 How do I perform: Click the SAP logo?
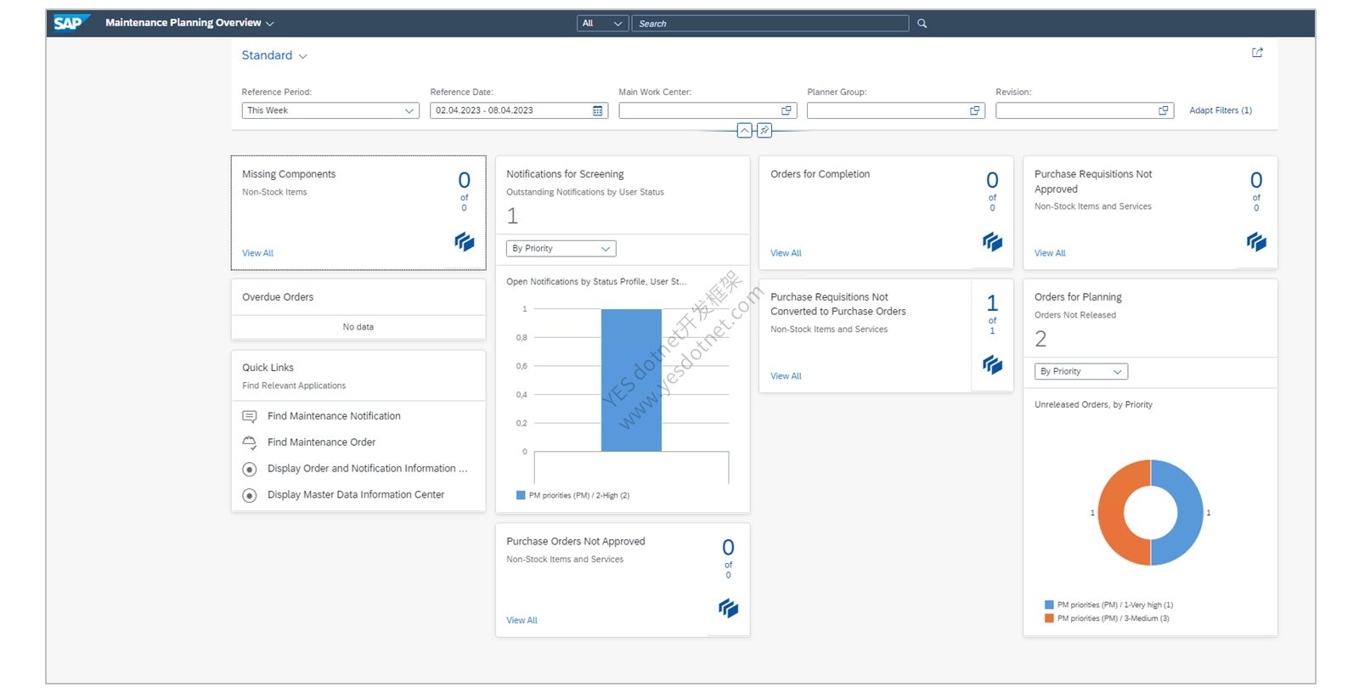70,23
